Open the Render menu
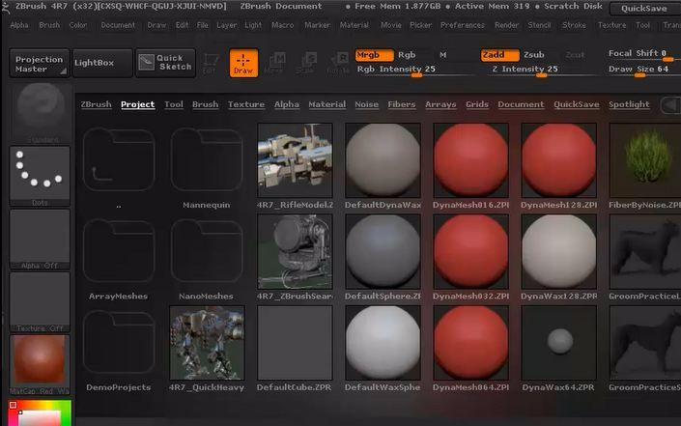 click(506, 25)
